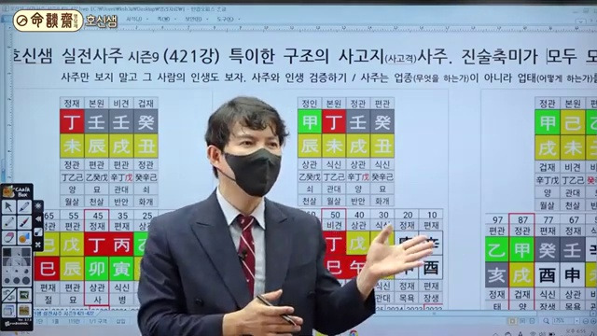Click the 175% zoom level field

tap(562, 321)
